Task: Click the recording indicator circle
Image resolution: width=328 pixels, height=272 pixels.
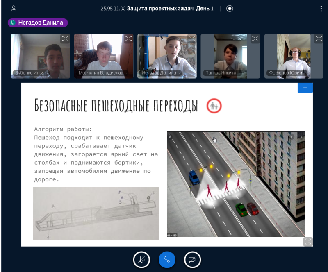Action: click(x=230, y=9)
